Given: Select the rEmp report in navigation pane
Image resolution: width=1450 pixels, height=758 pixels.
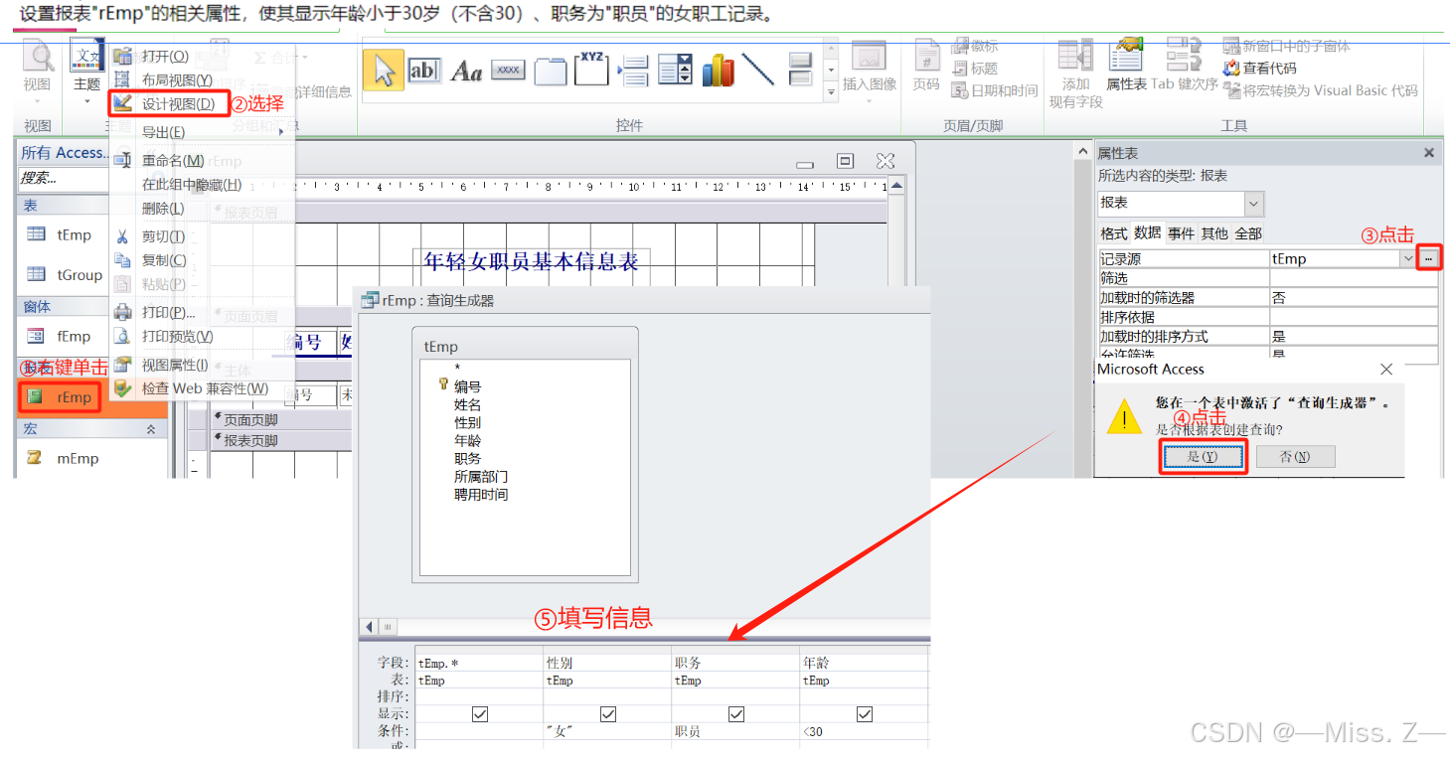Looking at the screenshot, I should click(61, 397).
